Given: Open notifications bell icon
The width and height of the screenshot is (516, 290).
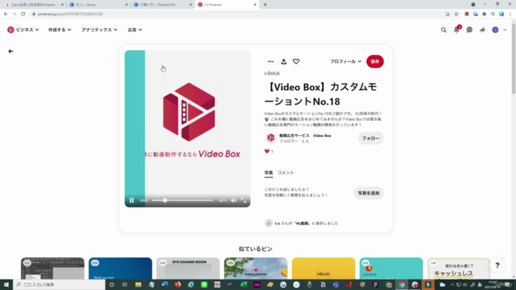Looking at the screenshot, I should (456, 30).
